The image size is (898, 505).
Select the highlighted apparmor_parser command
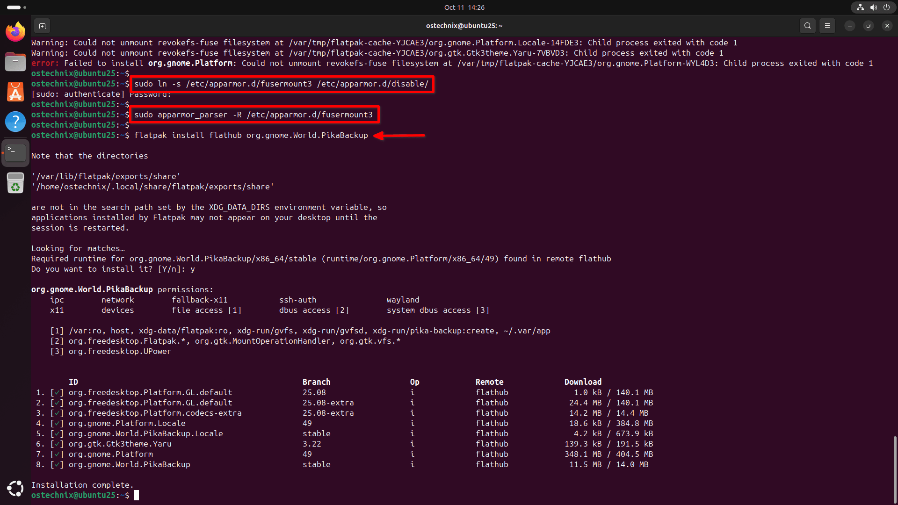pos(254,115)
